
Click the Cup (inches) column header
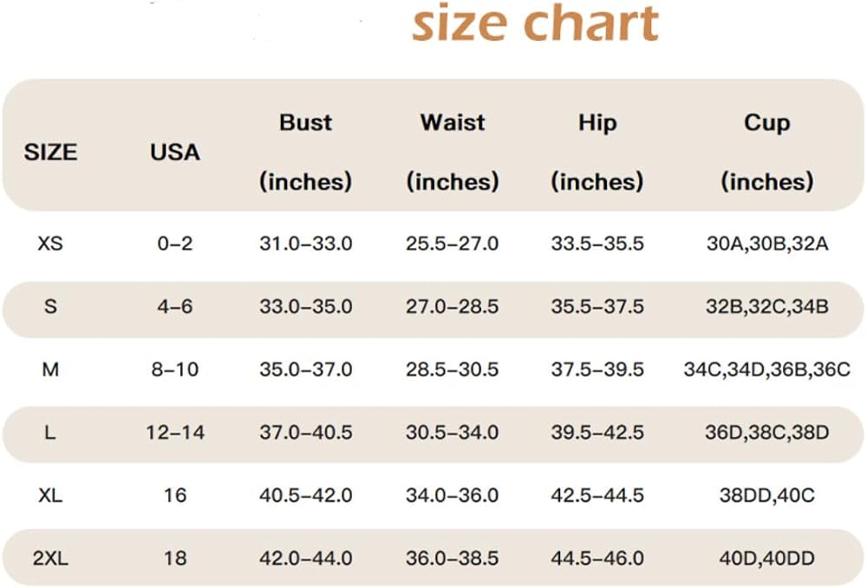coord(767,152)
